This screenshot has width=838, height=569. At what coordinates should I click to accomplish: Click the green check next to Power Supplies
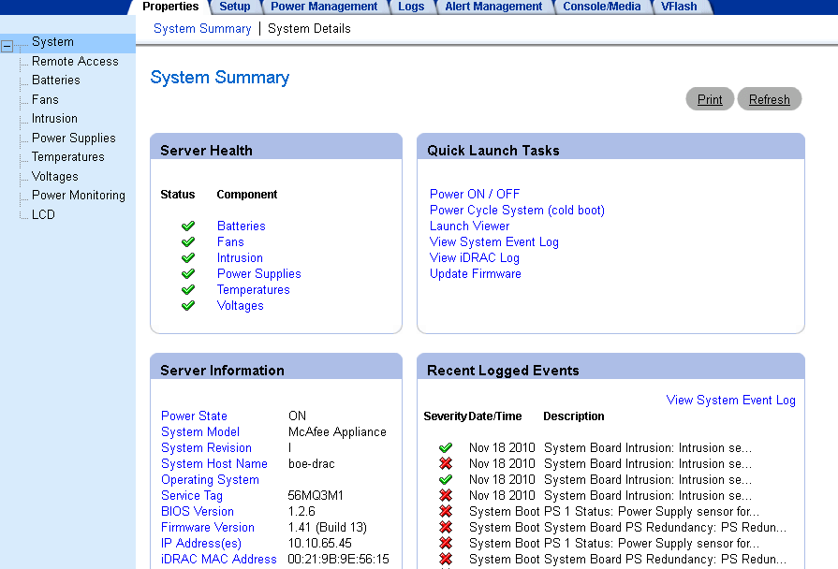point(188,274)
